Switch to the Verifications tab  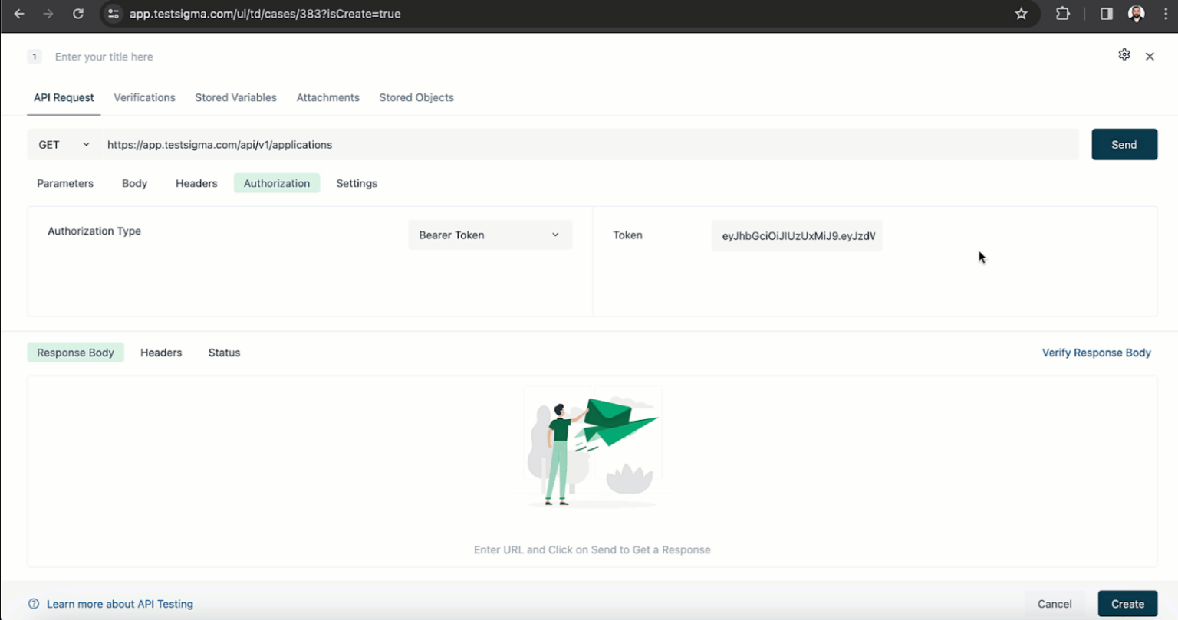(x=144, y=97)
